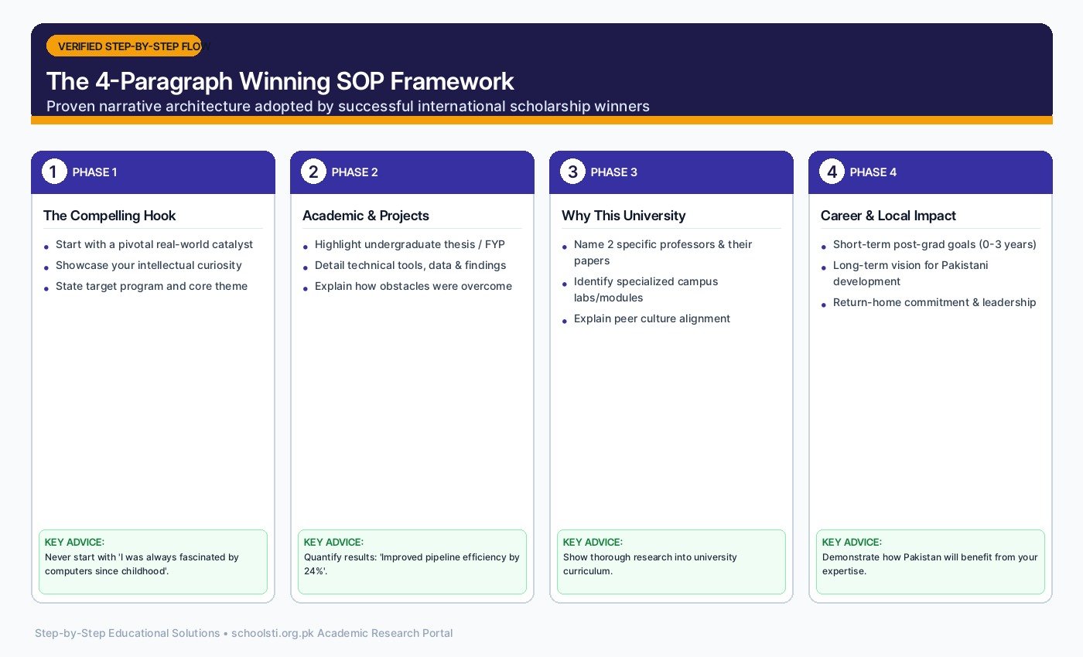Click the schoolsti.org.pk footer text
The width and height of the screenshot is (1083, 657).
pyautogui.click(x=244, y=633)
